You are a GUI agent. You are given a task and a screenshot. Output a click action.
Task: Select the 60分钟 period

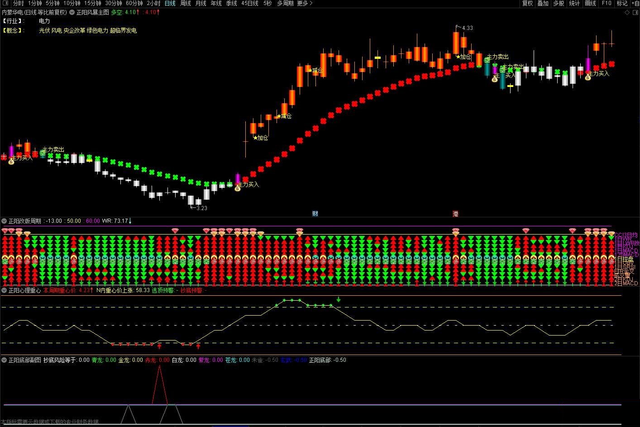(x=134, y=3)
